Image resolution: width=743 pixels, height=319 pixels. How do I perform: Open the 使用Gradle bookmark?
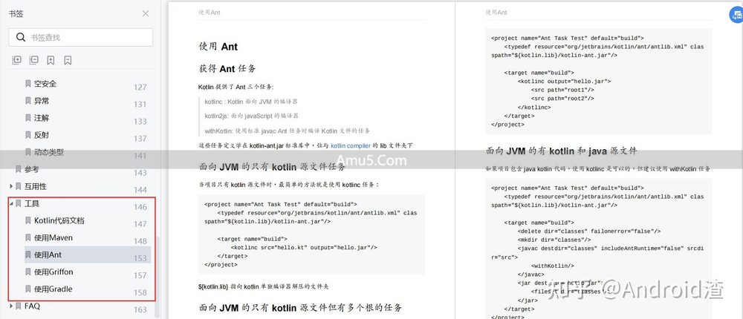pyautogui.click(x=53, y=289)
